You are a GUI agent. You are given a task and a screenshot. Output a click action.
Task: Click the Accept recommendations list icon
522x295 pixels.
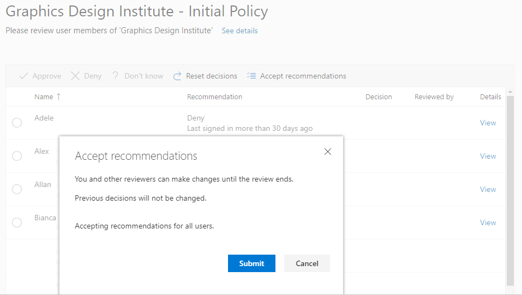[251, 76]
